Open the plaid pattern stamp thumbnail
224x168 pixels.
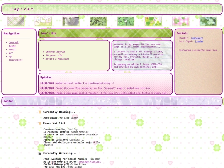(x=16, y=21)
